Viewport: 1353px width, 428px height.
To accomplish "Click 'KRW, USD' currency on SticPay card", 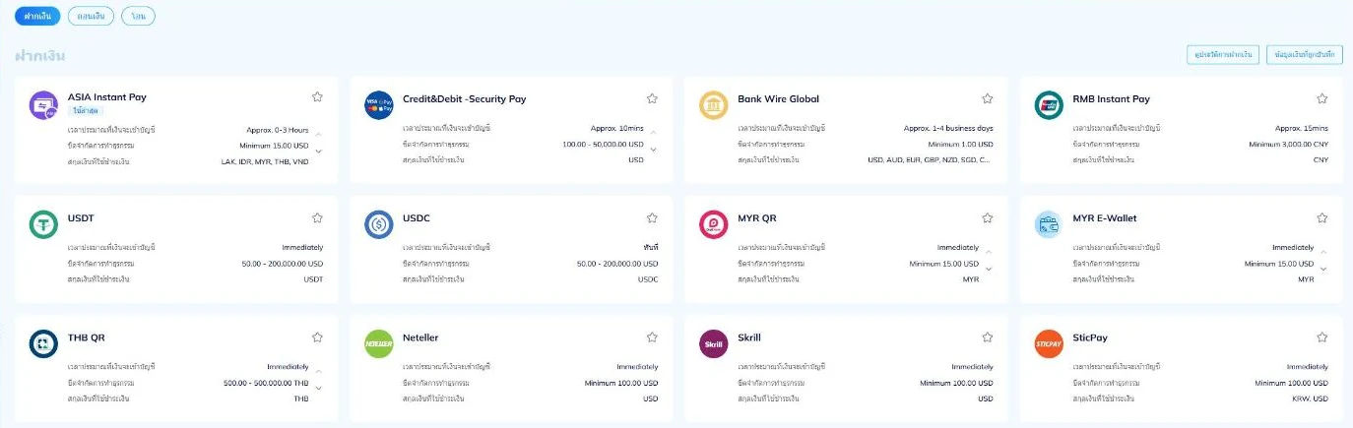I will click(x=1310, y=398).
